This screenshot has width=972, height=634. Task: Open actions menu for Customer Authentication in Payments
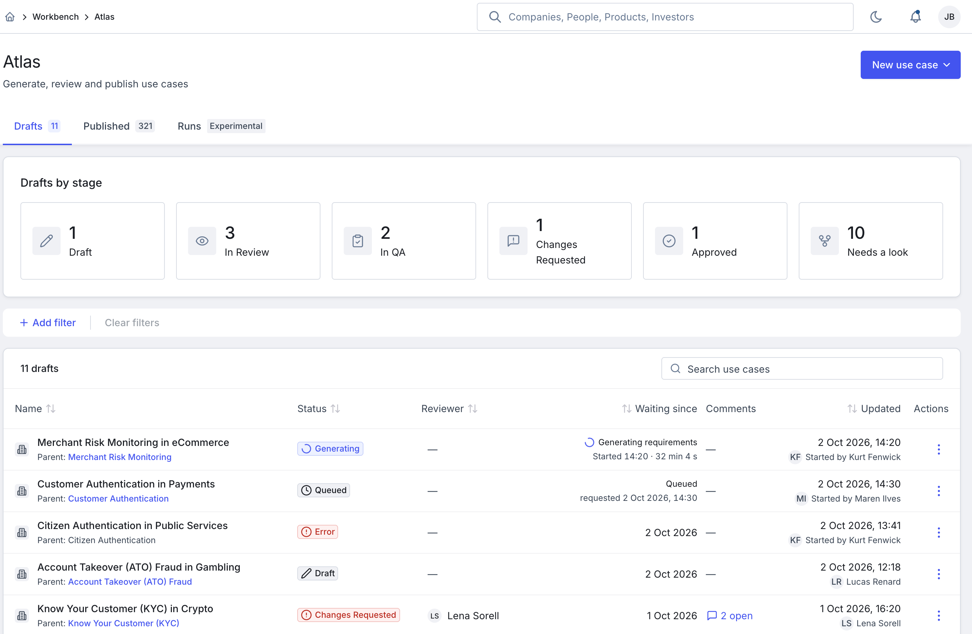click(939, 491)
